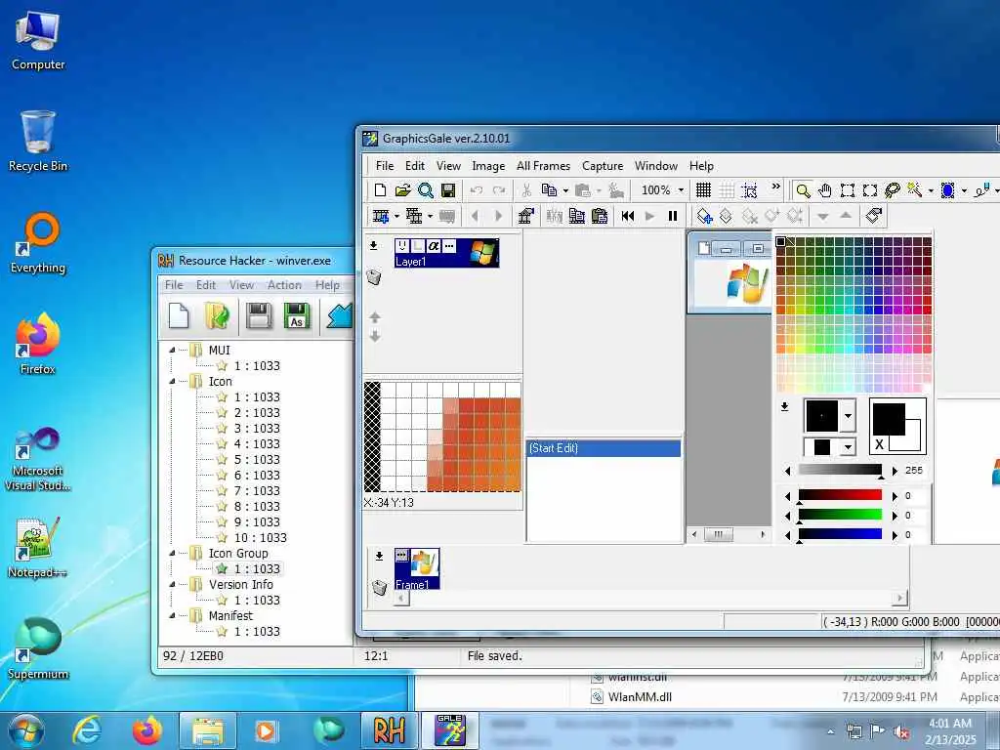Click the Copy Frames icon
Screen dimensions: 1000x750
click(577, 216)
